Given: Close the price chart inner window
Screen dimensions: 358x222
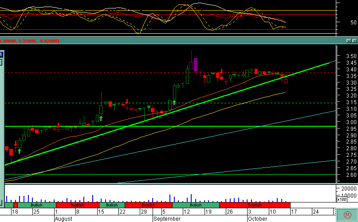Looking at the screenshot, I should pyautogui.click(x=354, y=41).
